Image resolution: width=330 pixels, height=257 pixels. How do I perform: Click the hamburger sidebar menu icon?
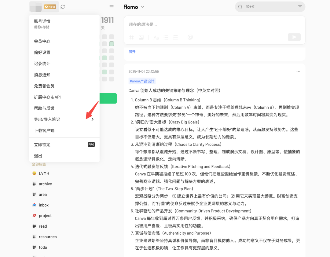112,7
